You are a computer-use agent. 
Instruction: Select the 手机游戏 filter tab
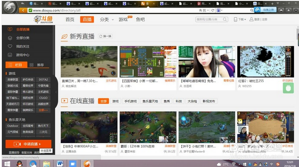[x=131, y=101]
